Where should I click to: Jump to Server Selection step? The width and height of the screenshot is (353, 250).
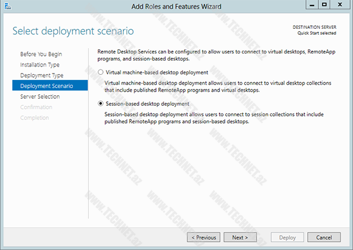[40, 96]
